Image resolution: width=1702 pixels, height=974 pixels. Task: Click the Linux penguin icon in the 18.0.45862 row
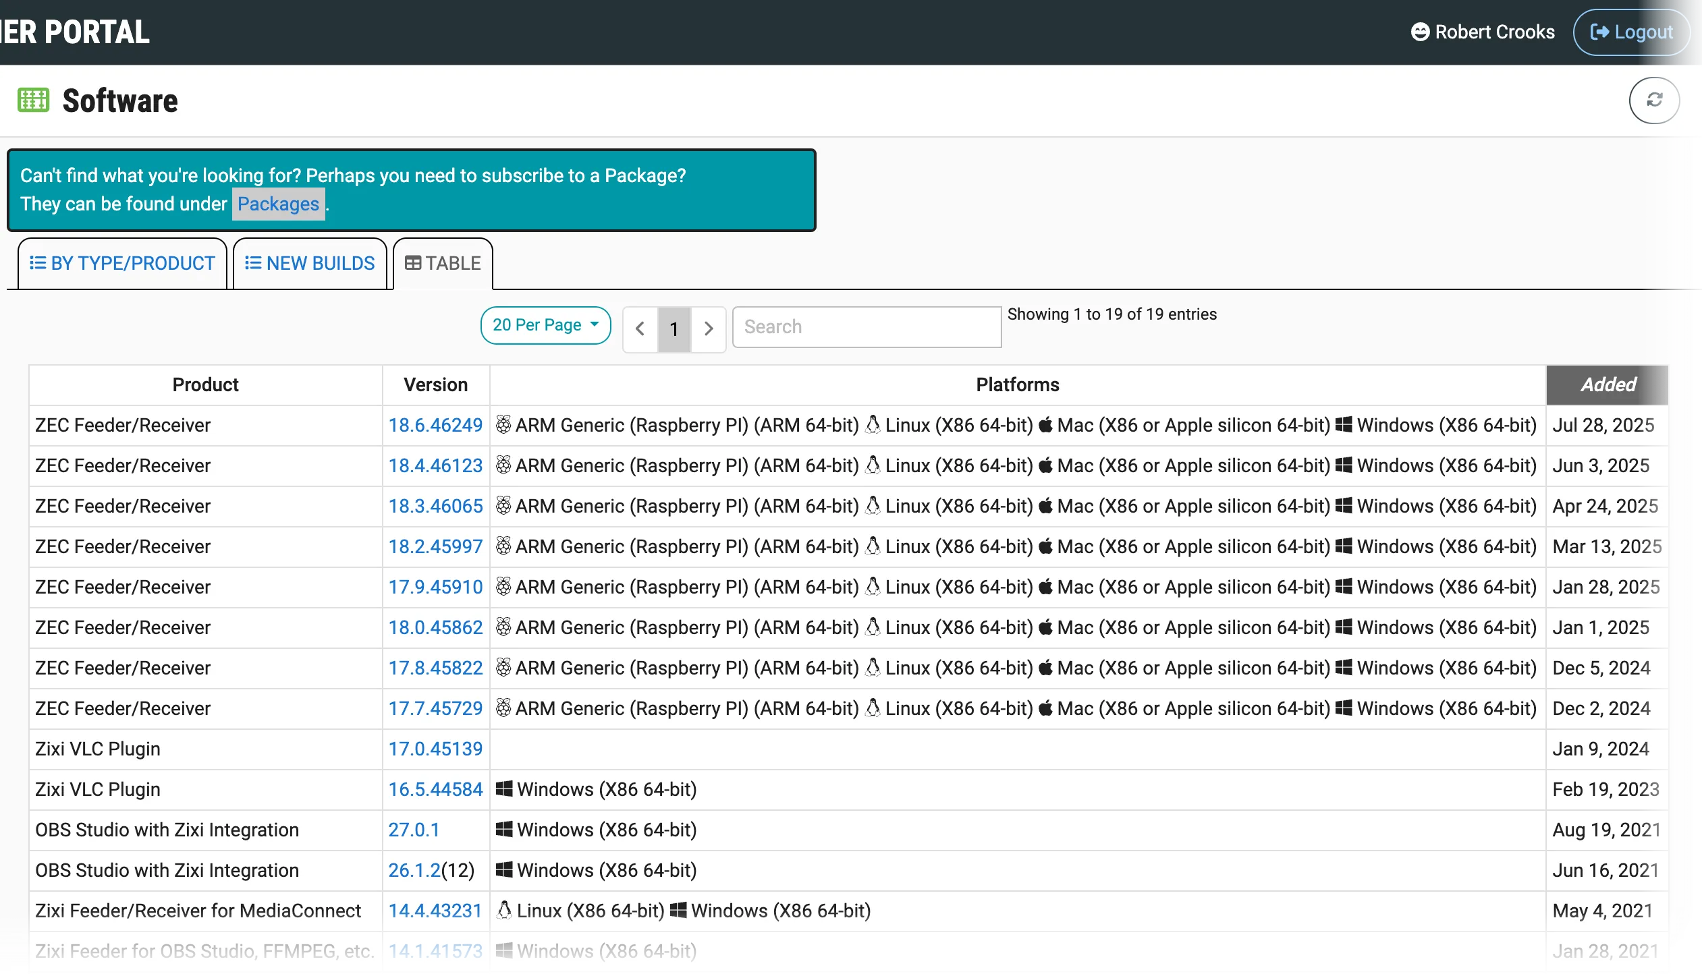click(873, 627)
